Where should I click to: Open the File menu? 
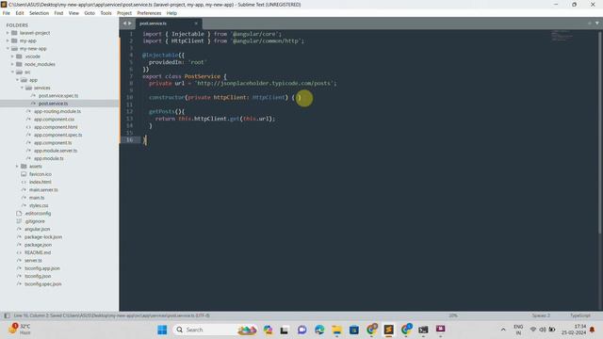click(x=7, y=13)
